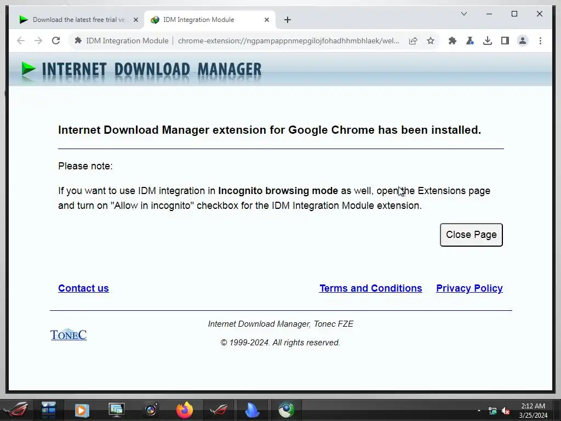
Task: Click the Internet Download Manager banner logo
Action: click(x=142, y=70)
